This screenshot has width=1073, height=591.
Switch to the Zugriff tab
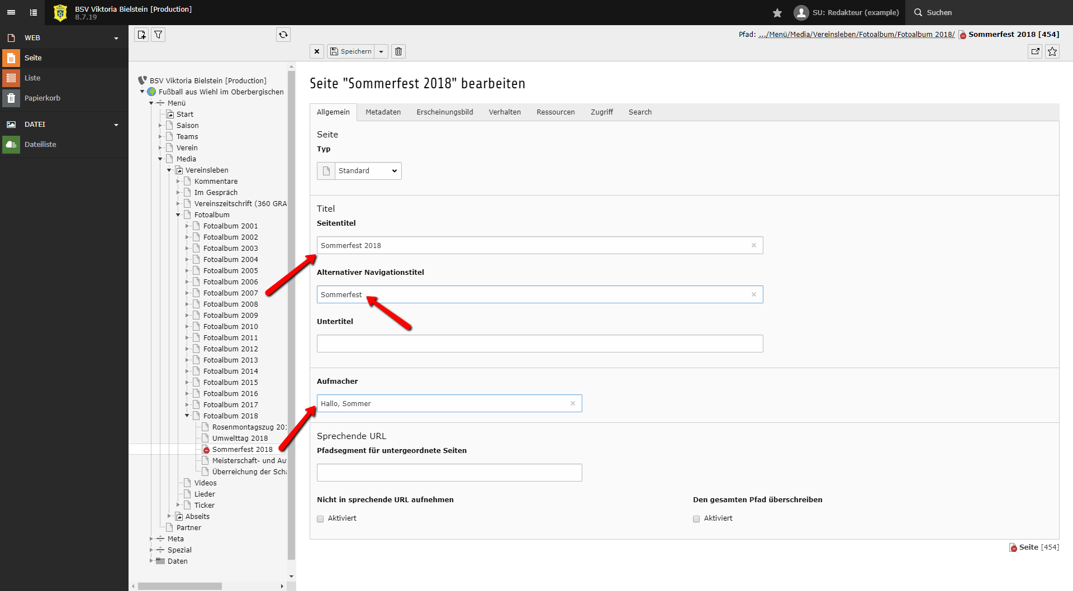point(601,112)
